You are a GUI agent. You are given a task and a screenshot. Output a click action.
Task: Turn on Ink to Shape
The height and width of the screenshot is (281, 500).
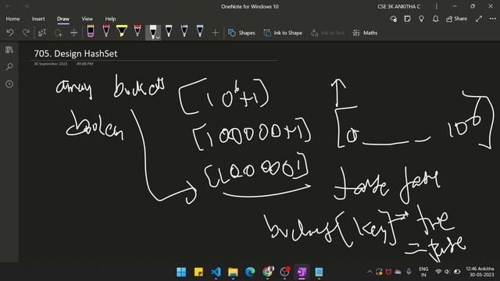point(283,33)
